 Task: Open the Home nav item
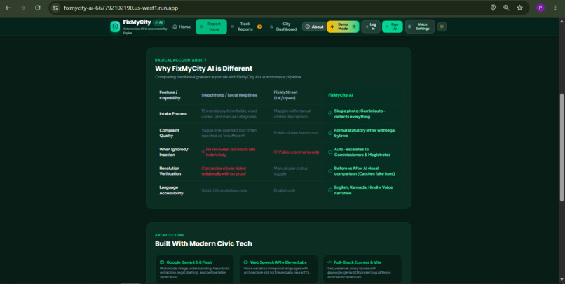tap(182, 27)
